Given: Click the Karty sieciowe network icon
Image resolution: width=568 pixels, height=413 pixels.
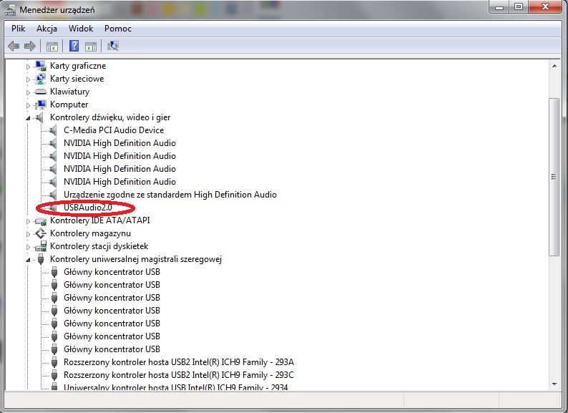Looking at the screenshot, I should tap(41, 79).
